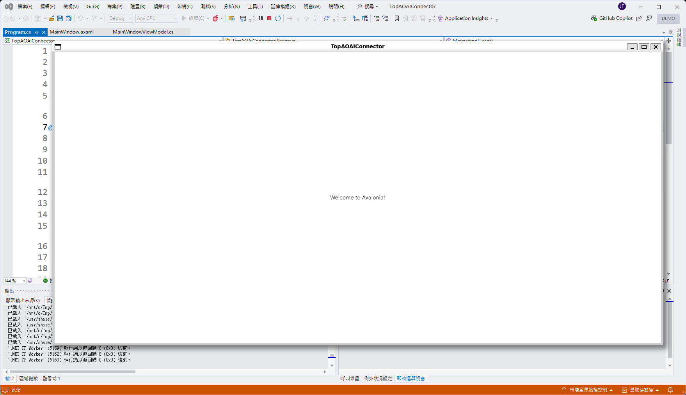The width and height of the screenshot is (686, 395).
Task: Click the editor tab settings gear icon
Action: click(x=671, y=32)
